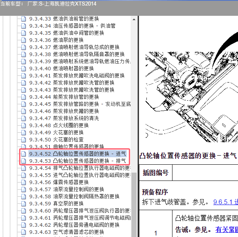
Task: Open 9.3.4.39 燃油喷射系统燃油导轨燃油压力 entry
Action: (x=80, y=61)
